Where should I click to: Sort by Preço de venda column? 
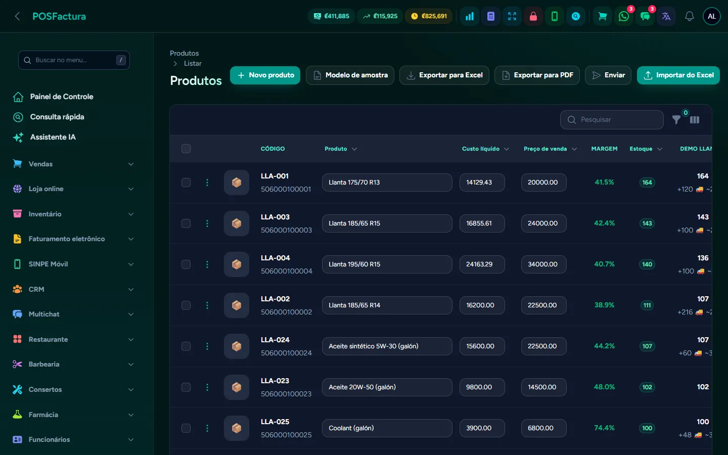click(x=550, y=149)
